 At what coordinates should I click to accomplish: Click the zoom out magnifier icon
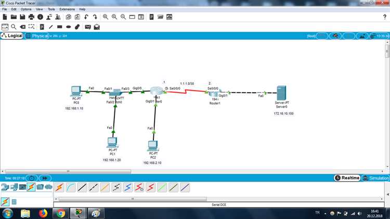[x=123, y=17]
